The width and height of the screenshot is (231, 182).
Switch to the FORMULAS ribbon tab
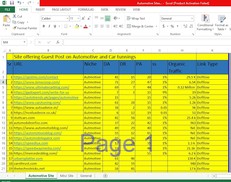[x=86, y=10]
